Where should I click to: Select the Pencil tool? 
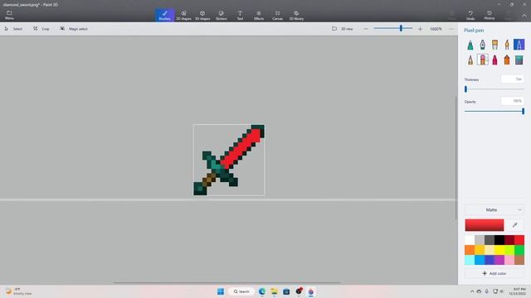click(x=470, y=60)
